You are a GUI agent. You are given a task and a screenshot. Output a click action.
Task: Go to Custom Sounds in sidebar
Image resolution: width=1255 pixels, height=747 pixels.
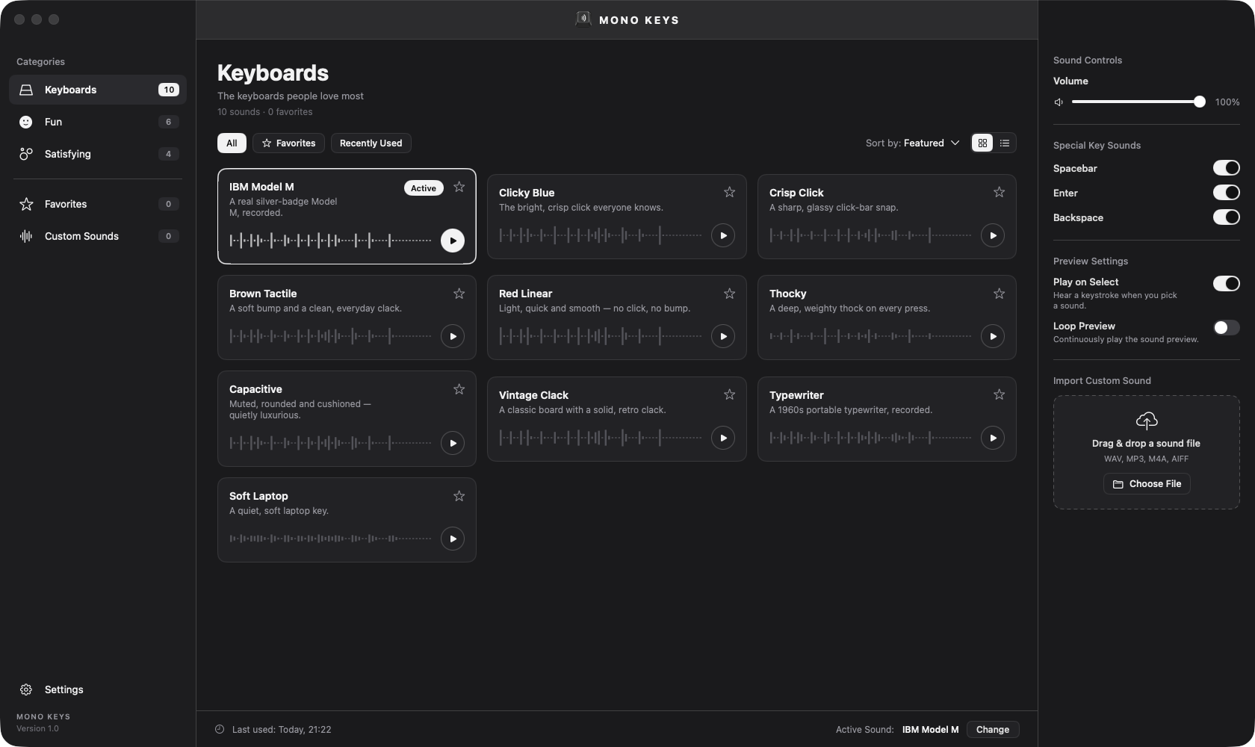(98, 236)
